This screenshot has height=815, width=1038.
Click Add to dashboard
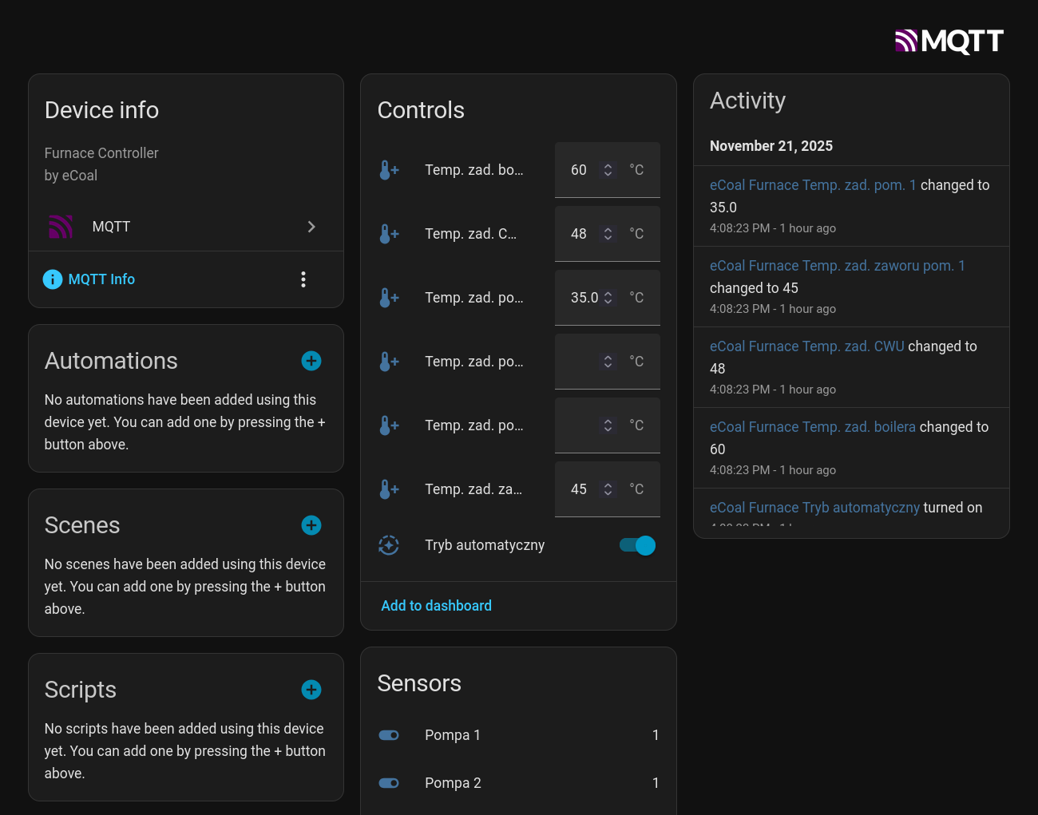pos(436,606)
